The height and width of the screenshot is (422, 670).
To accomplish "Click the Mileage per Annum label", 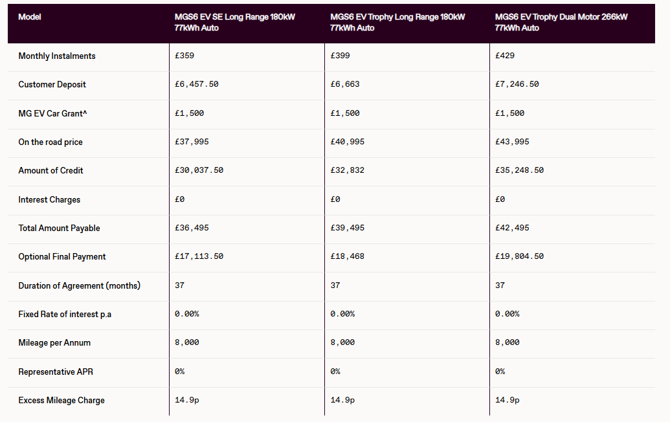I will [x=54, y=343].
